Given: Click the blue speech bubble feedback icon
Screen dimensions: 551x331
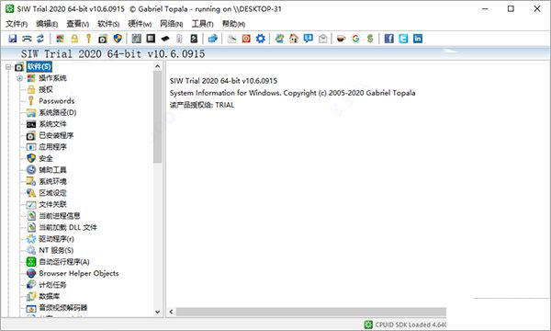Looking at the screenshot, I should pos(309,39).
